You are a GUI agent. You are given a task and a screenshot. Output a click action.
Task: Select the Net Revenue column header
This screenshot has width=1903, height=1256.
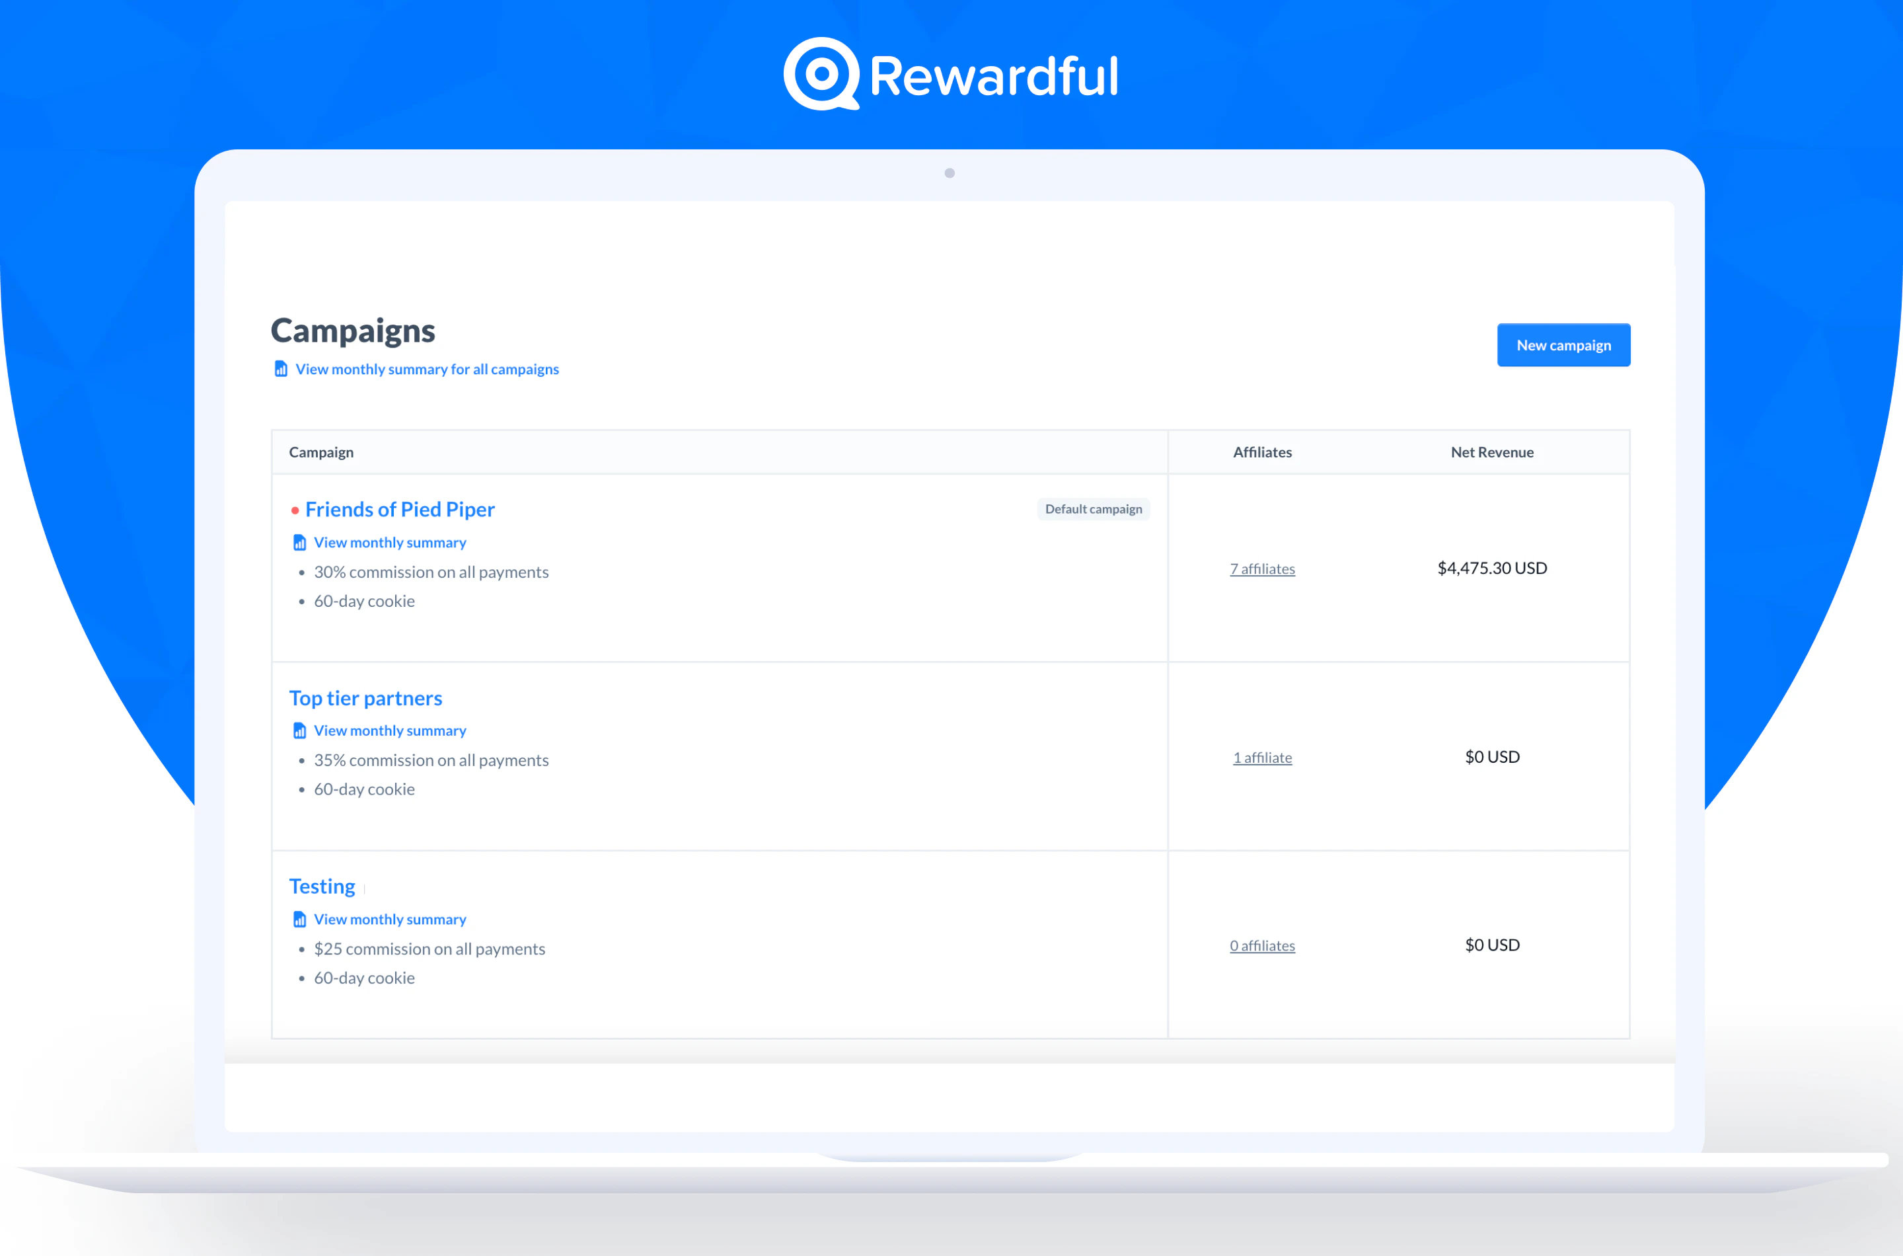click(x=1492, y=451)
